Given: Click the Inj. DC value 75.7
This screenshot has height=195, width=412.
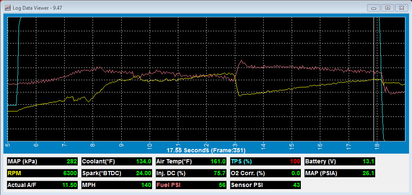Looking at the screenshot, I should tap(219, 173).
